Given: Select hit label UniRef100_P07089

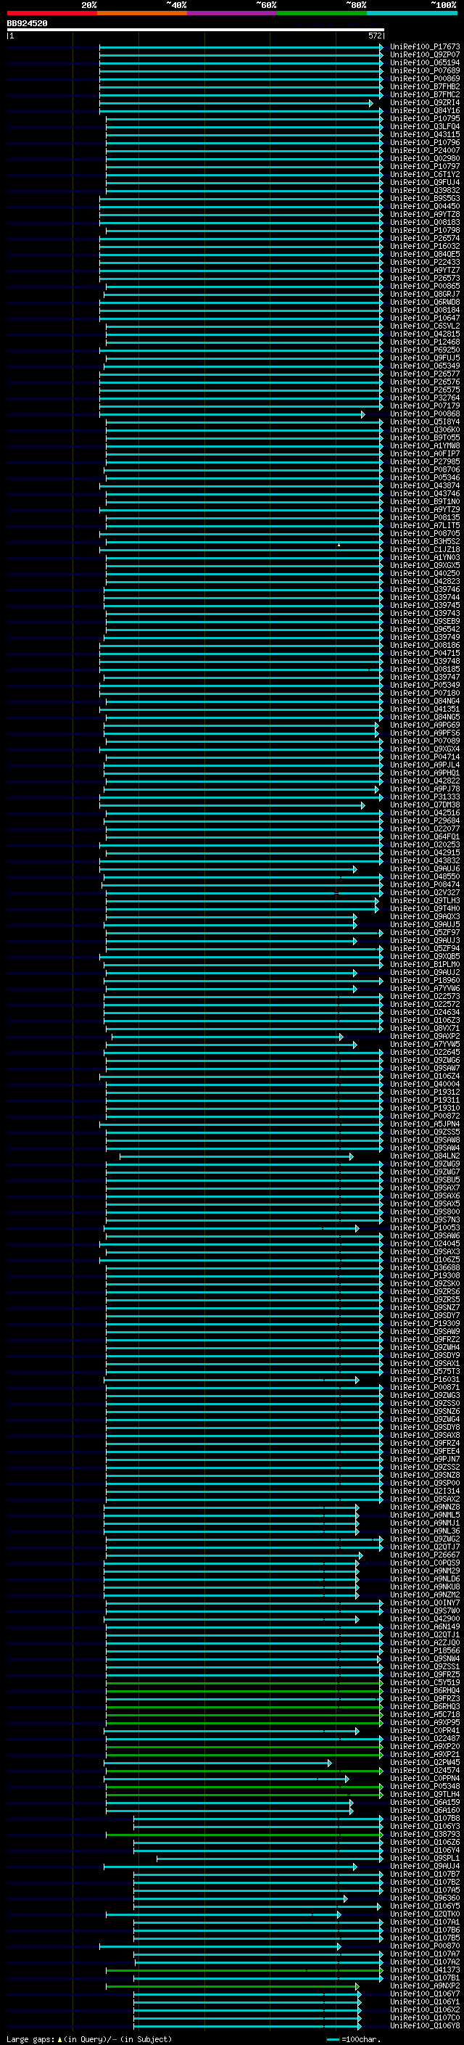Looking at the screenshot, I should click(425, 741).
